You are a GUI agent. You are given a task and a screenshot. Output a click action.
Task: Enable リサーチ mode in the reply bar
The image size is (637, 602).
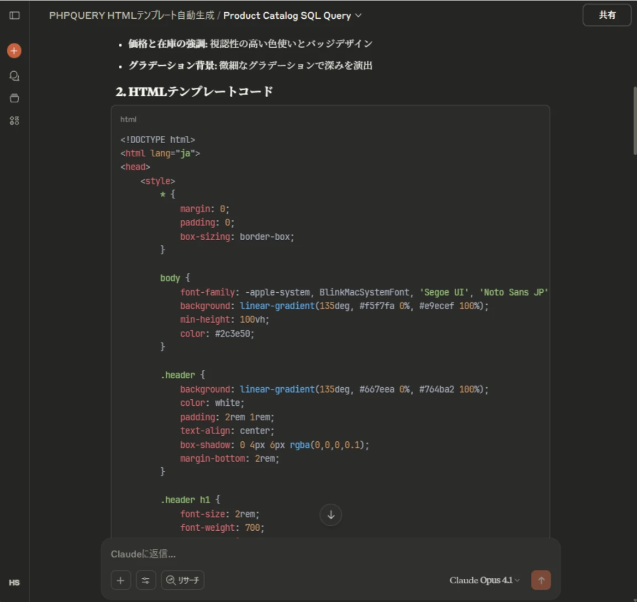(182, 580)
